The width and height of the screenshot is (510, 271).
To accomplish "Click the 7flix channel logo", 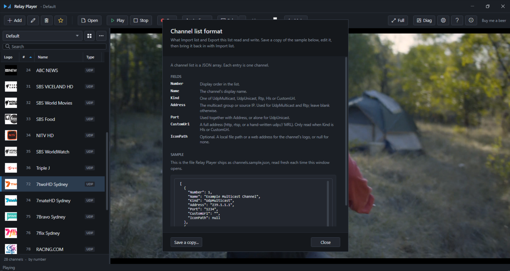I will pyautogui.click(x=11, y=233).
